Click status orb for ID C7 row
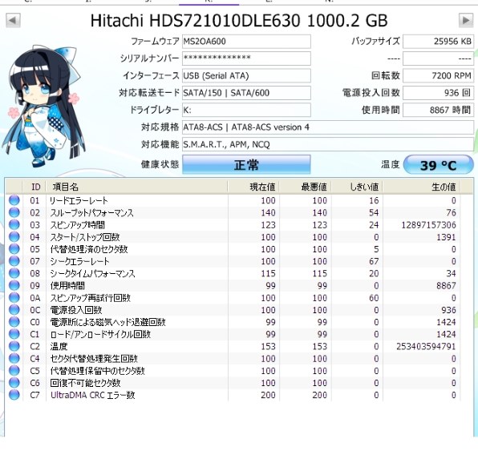This screenshot has height=467, width=478. click(x=14, y=395)
